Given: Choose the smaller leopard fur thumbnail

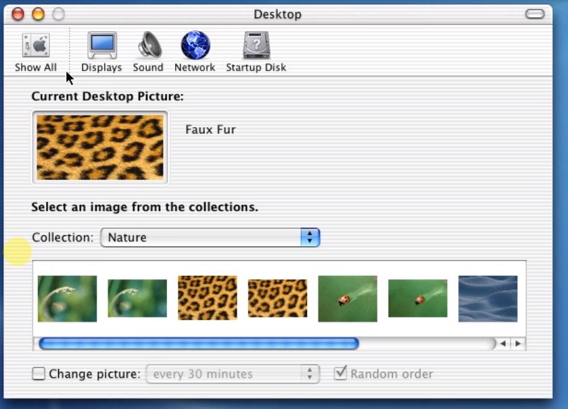Looking at the screenshot, I should 277,298.
